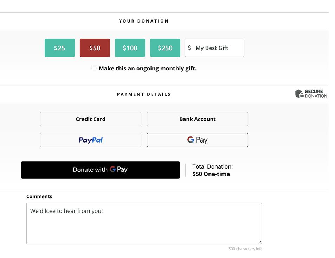
Task: Click inside the Comments text area
Action: [x=144, y=224]
